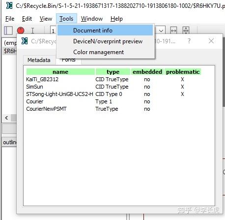Screen dimensions: 225x220
Task: Select the $R6H file entry in sidebar
Action: (x=10, y=51)
